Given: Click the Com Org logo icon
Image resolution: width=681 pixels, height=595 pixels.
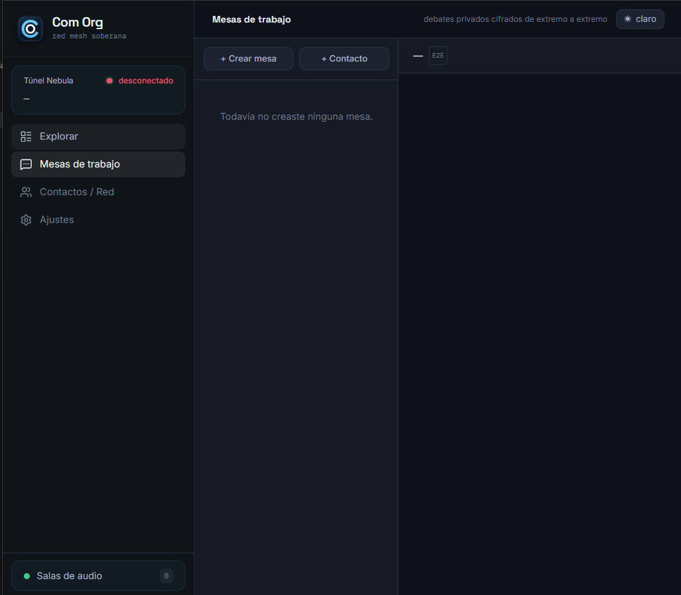Looking at the screenshot, I should point(30,28).
